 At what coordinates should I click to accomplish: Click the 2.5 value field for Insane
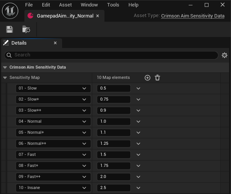pos(114,188)
